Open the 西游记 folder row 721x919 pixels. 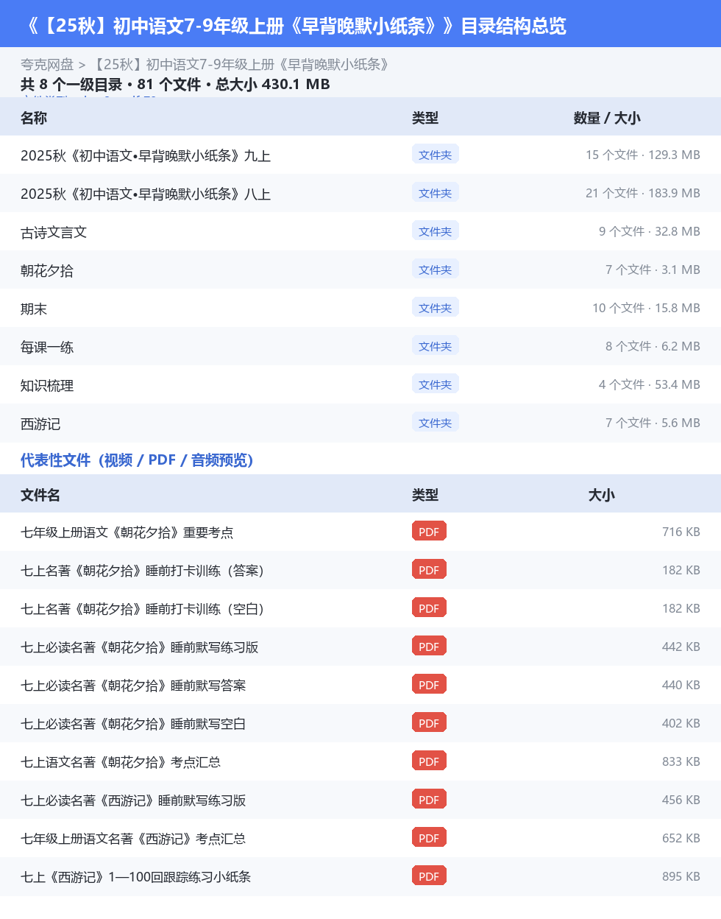click(x=360, y=423)
